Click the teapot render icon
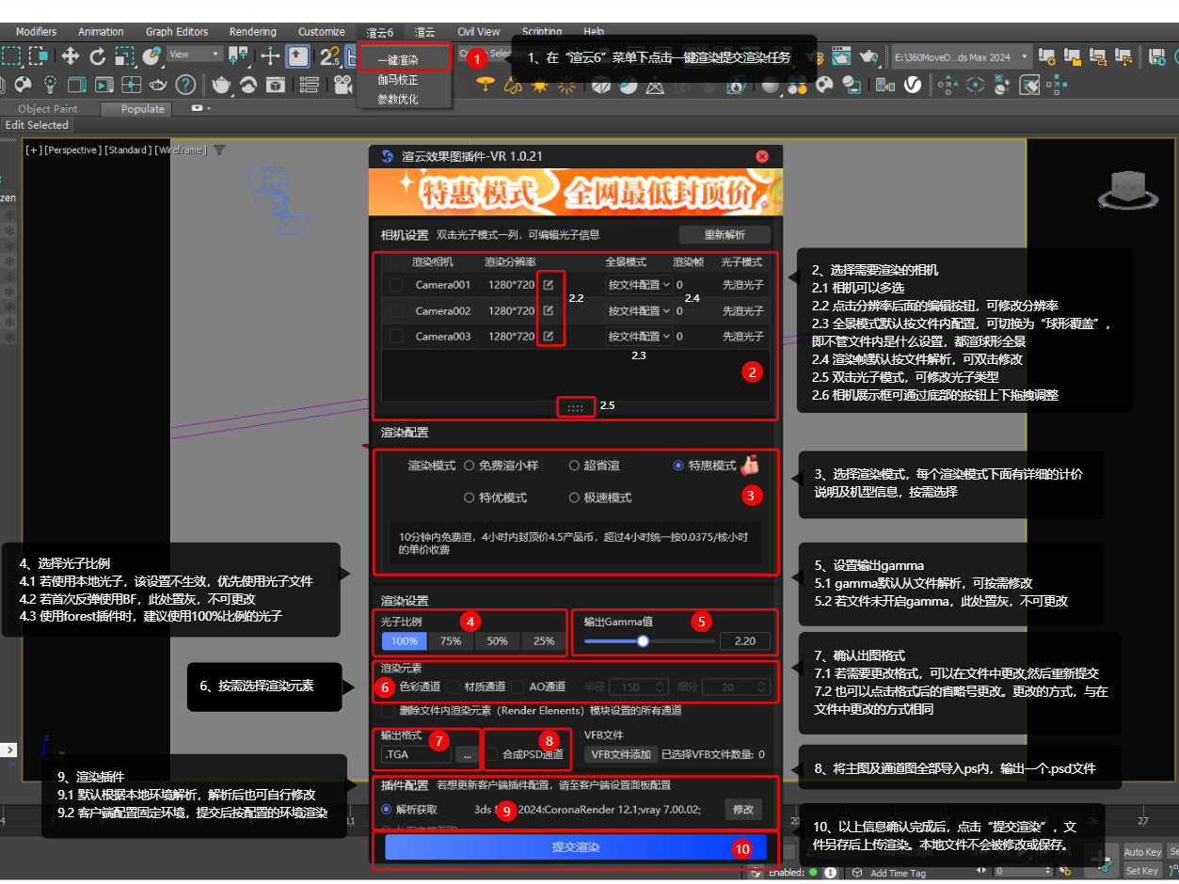The height and width of the screenshot is (884, 1179). [x=221, y=85]
